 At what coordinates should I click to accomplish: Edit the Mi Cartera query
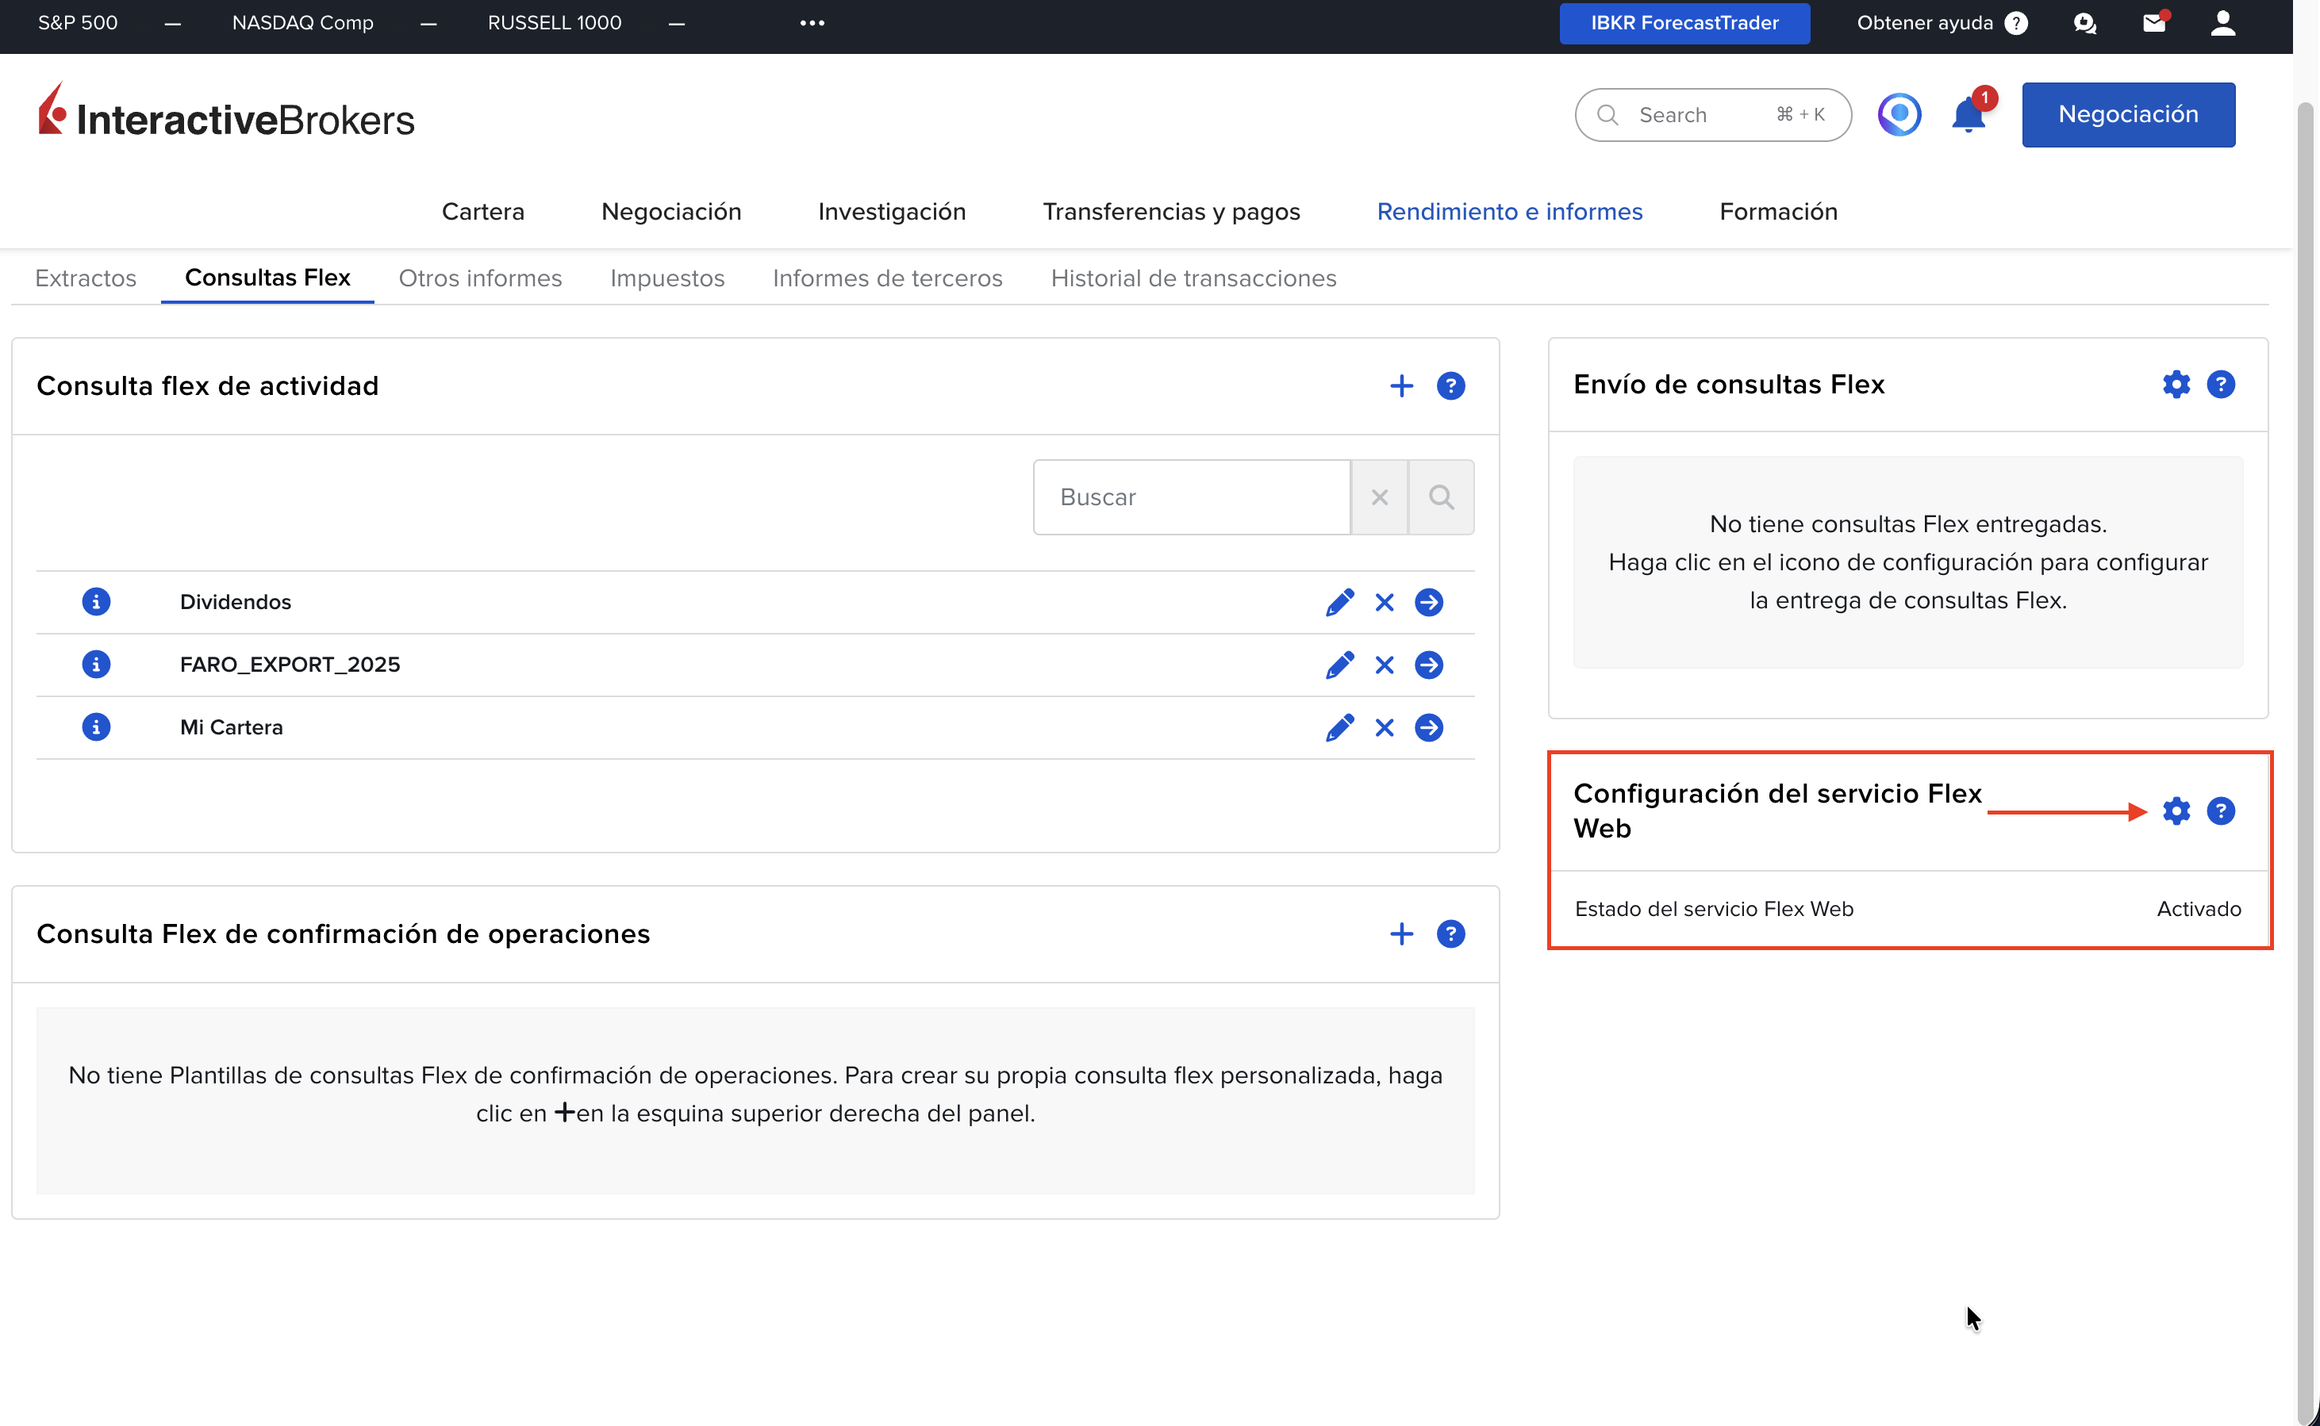tap(1340, 727)
